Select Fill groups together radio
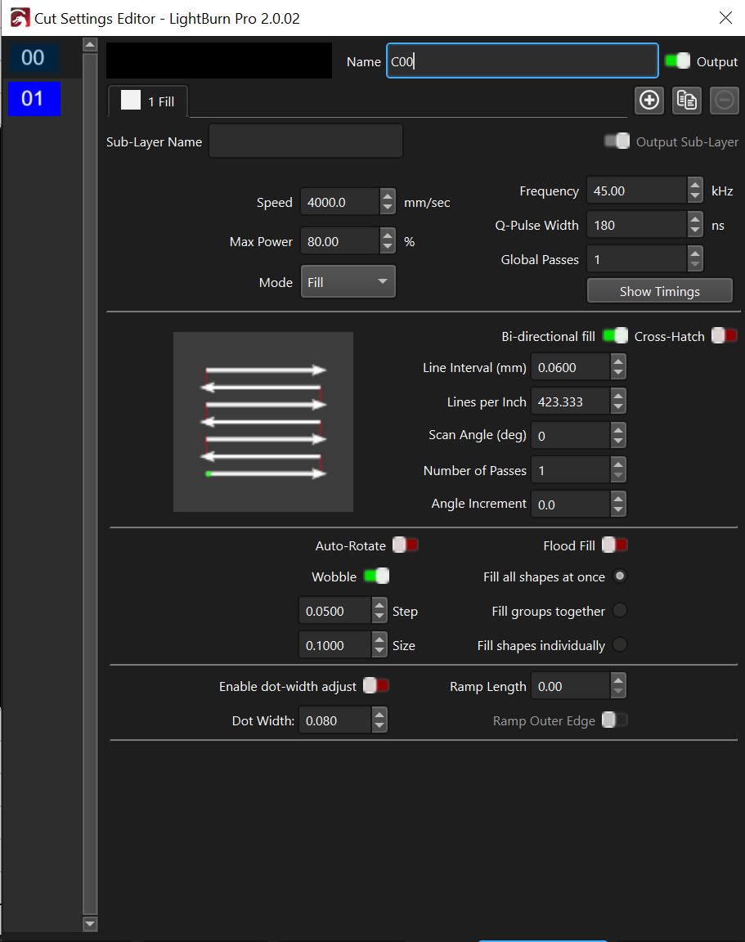The width and height of the screenshot is (745, 942). tap(619, 610)
